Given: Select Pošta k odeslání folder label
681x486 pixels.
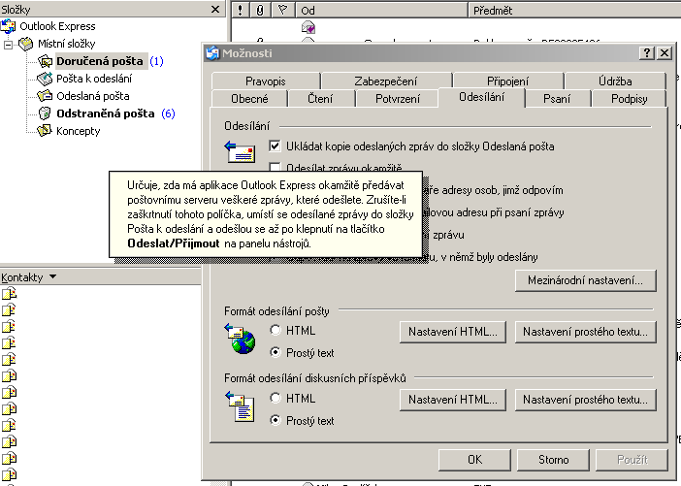Looking at the screenshot, I should pyautogui.click(x=94, y=79).
